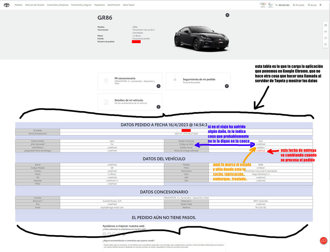Open Comerciales y Empresas menu
330x252 pixels.
pos(58,5)
